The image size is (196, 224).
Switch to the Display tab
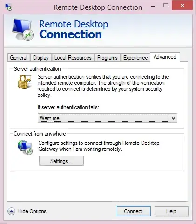pos(41,58)
